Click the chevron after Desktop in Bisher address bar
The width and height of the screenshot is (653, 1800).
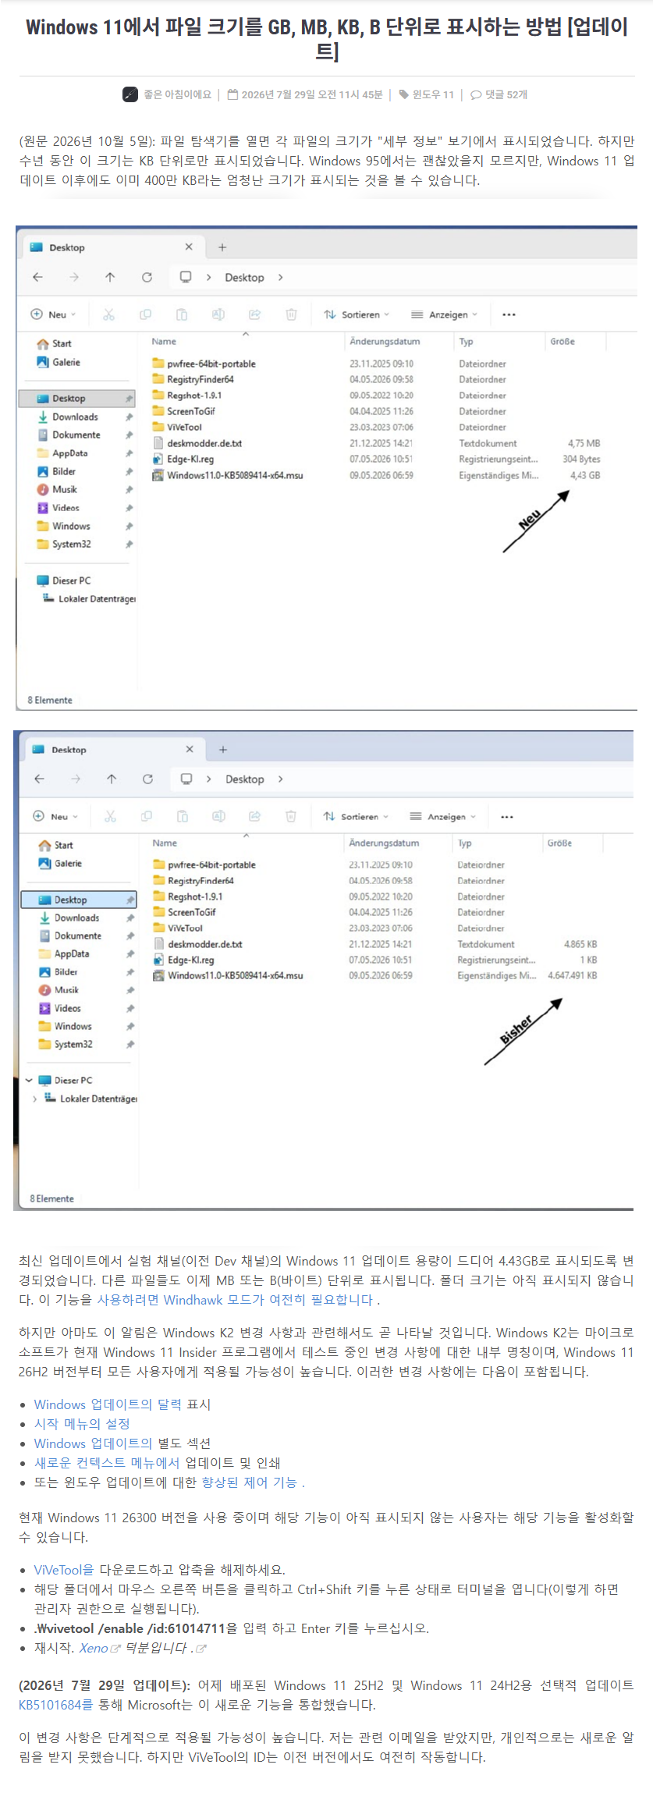(281, 779)
